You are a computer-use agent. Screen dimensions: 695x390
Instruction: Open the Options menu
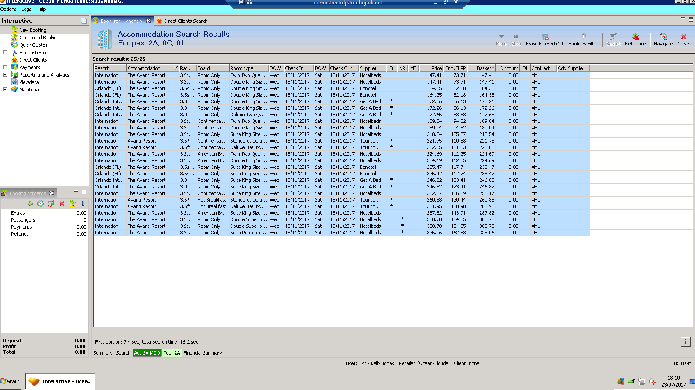click(8, 9)
